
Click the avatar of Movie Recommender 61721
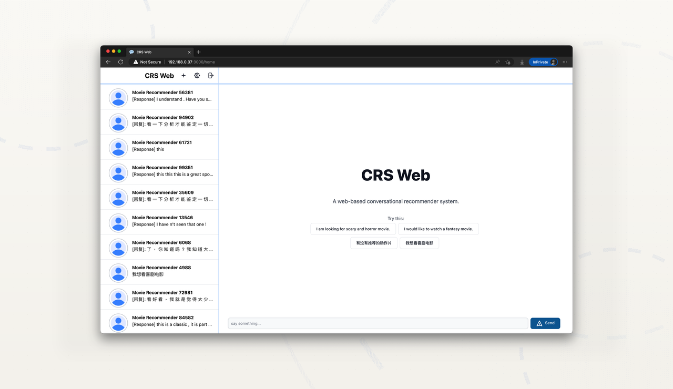pyautogui.click(x=118, y=148)
